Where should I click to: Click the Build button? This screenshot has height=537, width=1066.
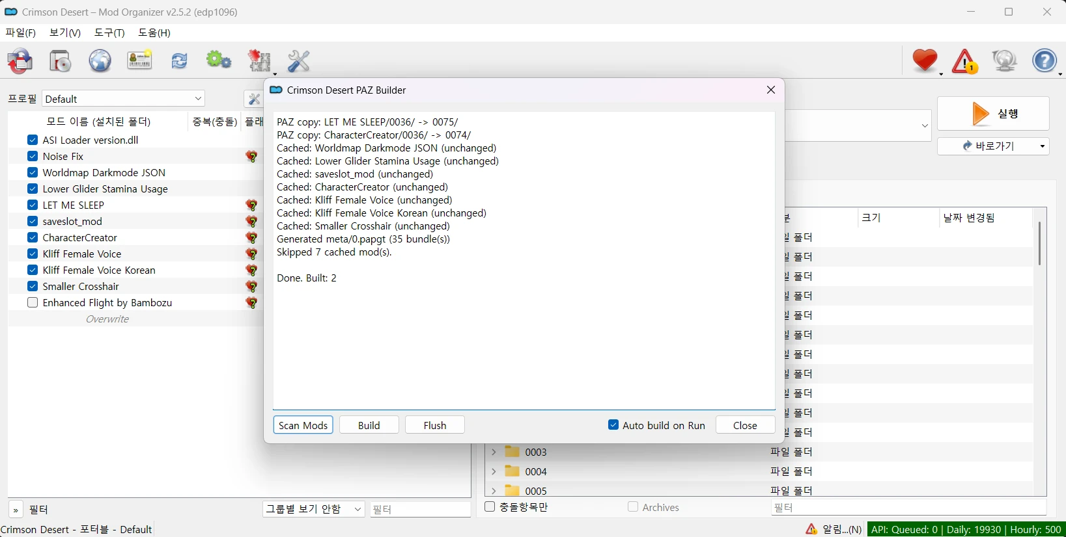click(x=369, y=425)
